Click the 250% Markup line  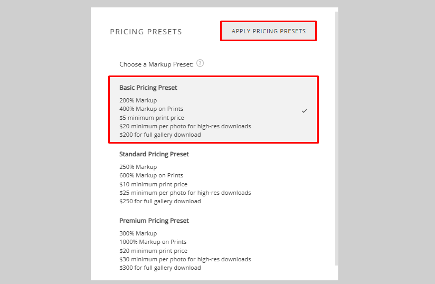pos(138,167)
